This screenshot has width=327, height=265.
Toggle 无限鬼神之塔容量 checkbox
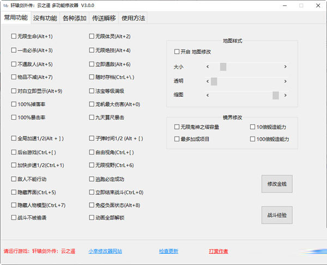(x=177, y=127)
